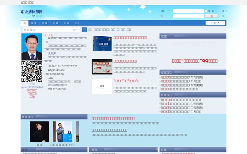Click the large red QQ group announcement text
The width and height of the screenshot is (247, 154).
point(195,61)
